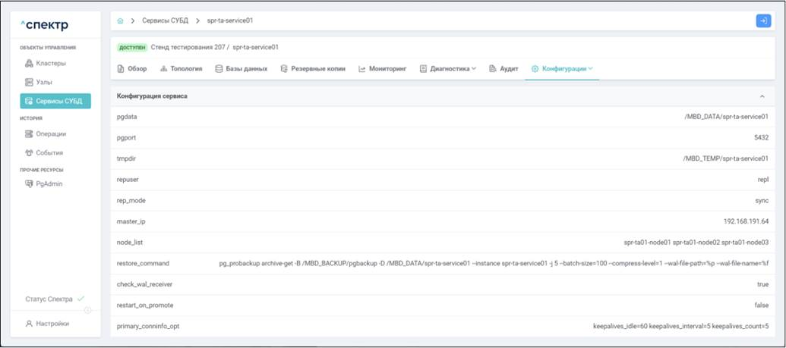Open Настройки at the sidebar bottom
Image resolution: width=786 pixels, height=348 pixels.
[52, 324]
